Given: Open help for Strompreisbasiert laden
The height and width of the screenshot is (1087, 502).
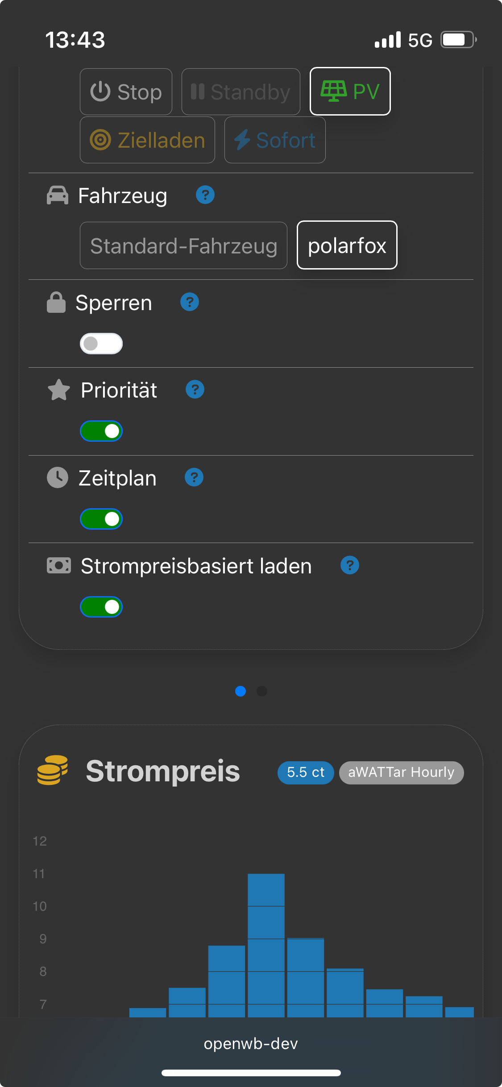Looking at the screenshot, I should tap(350, 565).
